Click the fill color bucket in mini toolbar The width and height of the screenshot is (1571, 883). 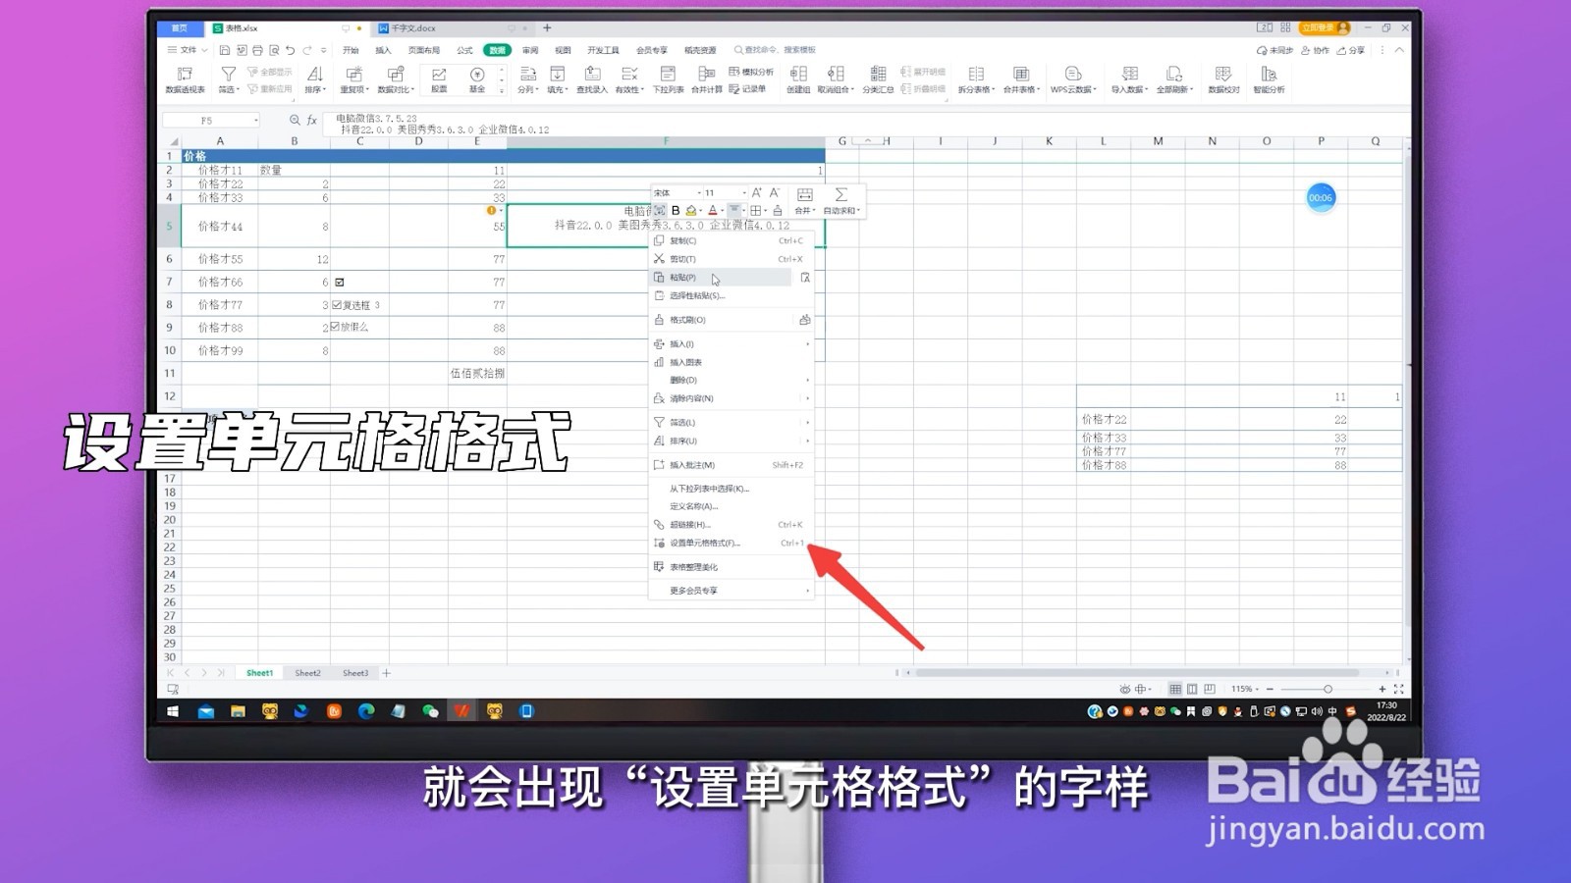(x=691, y=211)
